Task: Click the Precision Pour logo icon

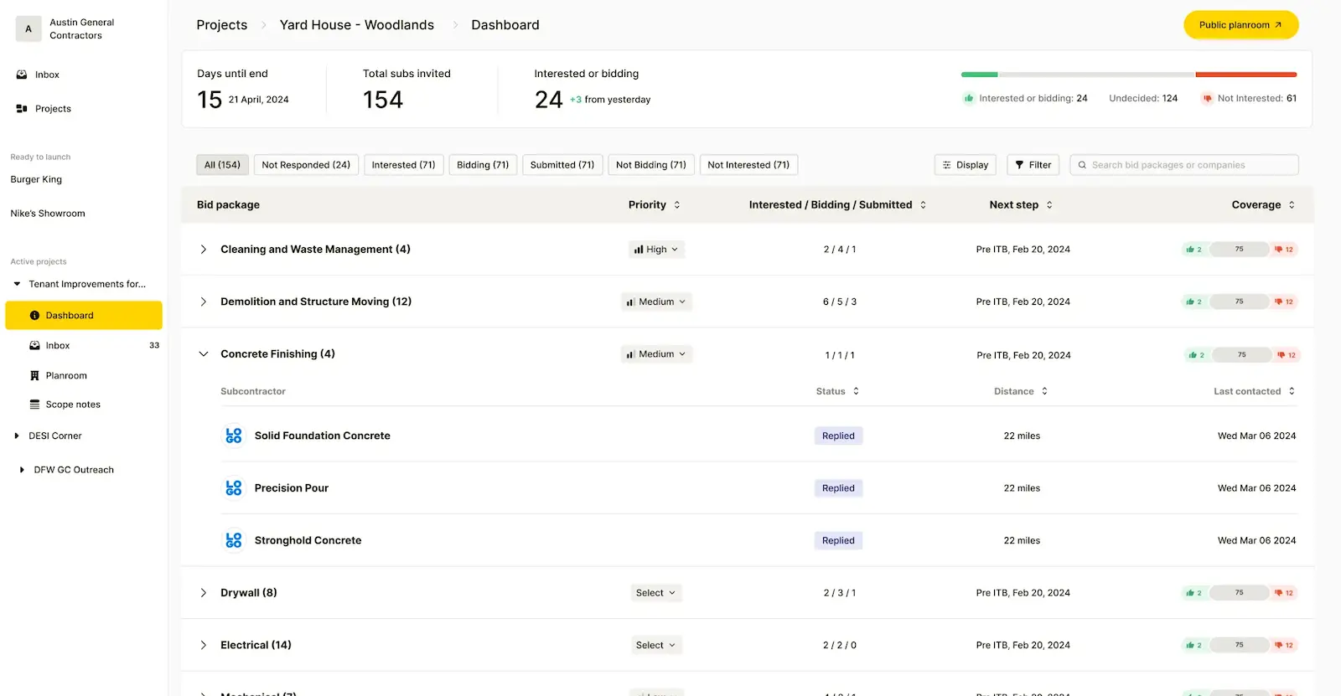Action: pyautogui.click(x=234, y=488)
